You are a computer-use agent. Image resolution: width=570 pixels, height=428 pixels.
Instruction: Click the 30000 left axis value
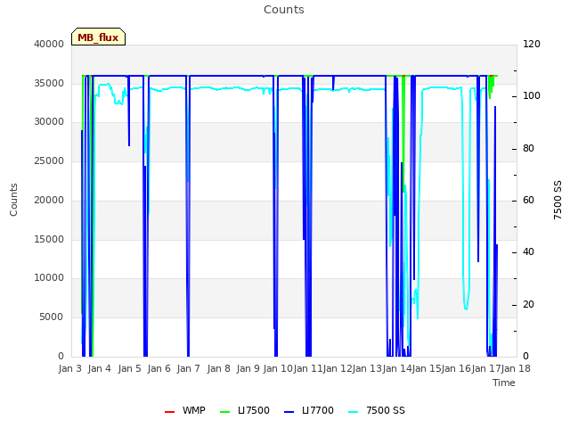(x=49, y=122)
